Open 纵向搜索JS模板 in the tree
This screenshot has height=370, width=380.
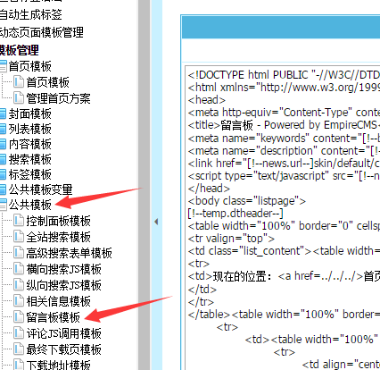(63, 285)
